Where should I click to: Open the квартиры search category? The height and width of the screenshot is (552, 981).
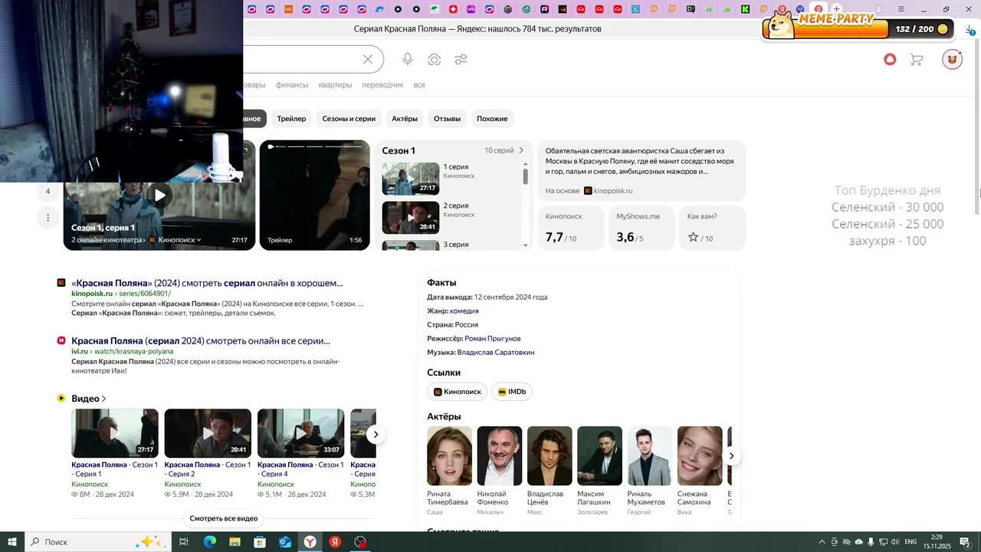click(335, 85)
